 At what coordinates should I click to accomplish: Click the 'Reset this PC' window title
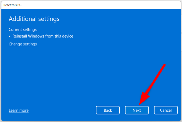[12, 5]
